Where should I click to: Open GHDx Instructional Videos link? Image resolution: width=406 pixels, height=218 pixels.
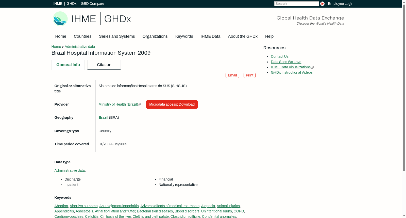point(292,72)
